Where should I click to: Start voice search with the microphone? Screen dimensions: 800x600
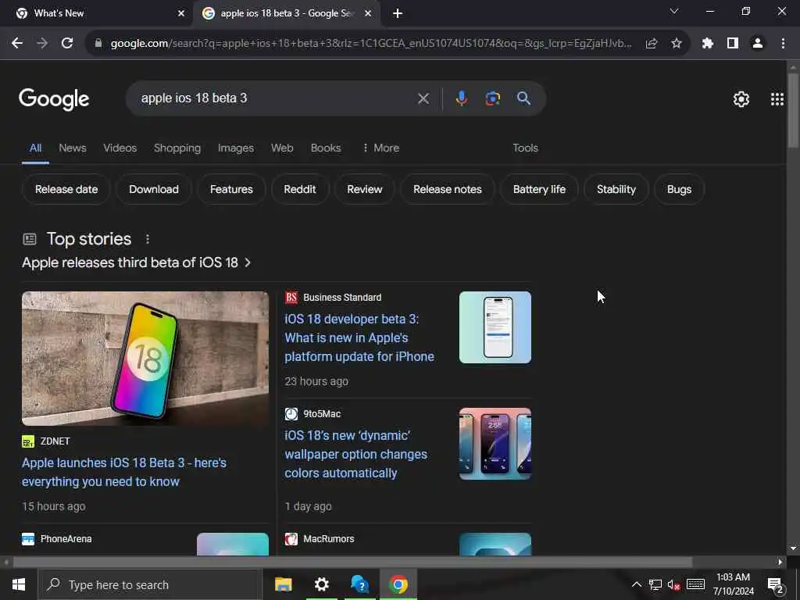(461, 98)
